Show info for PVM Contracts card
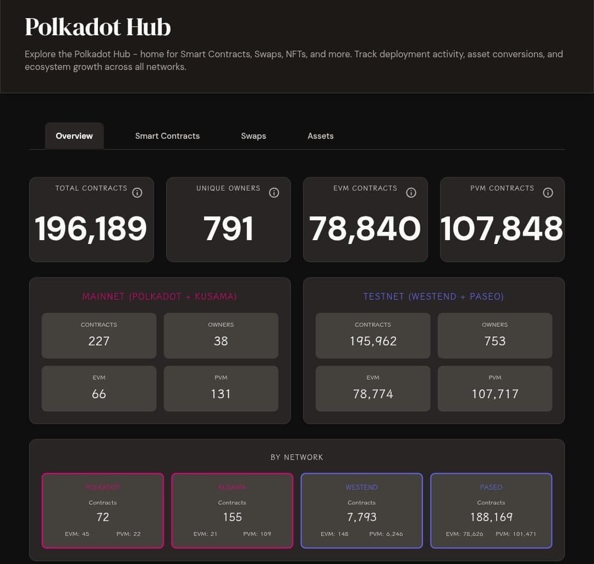Image resolution: width=594 pixels, height=564 pixels. click(x=548, y=193)
